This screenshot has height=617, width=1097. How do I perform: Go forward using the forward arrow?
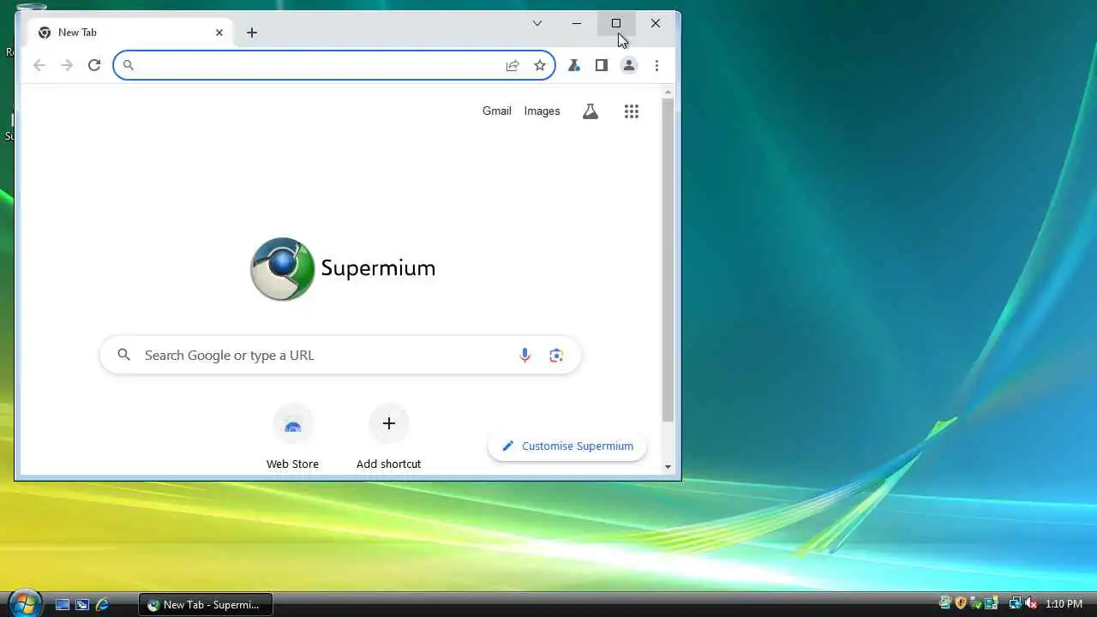(67, 65)
